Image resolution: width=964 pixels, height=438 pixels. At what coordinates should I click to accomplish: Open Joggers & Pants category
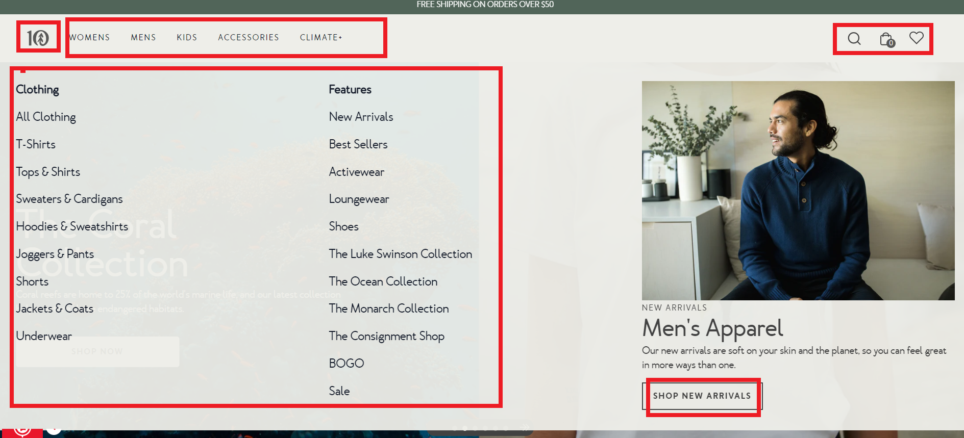coord(55,254)
